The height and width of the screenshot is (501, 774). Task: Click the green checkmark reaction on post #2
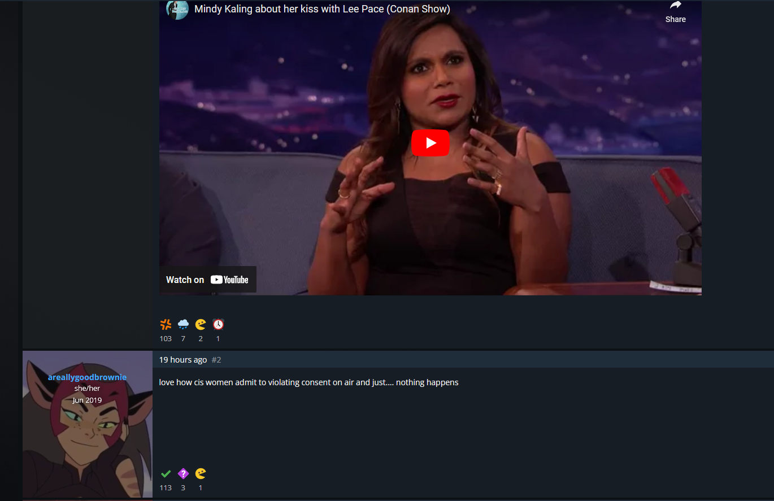[166, 473]
